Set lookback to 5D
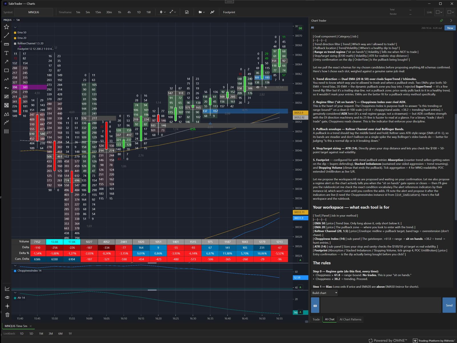This screenshot has height=343, width=457. (x=31, y=334)
